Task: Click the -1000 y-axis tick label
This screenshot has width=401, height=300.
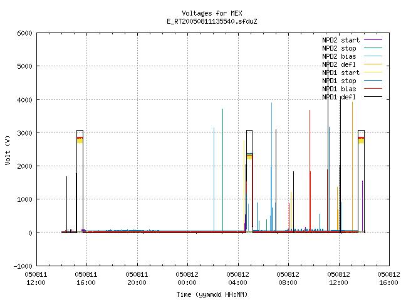Action: pyautogui.click(x=23, y=266)
